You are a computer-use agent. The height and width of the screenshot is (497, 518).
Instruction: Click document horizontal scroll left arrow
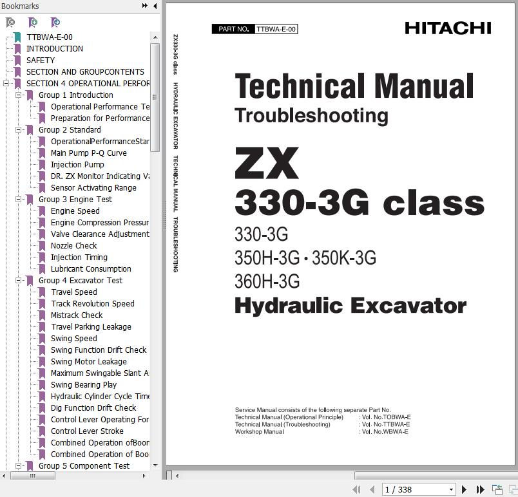click(177, 476)
